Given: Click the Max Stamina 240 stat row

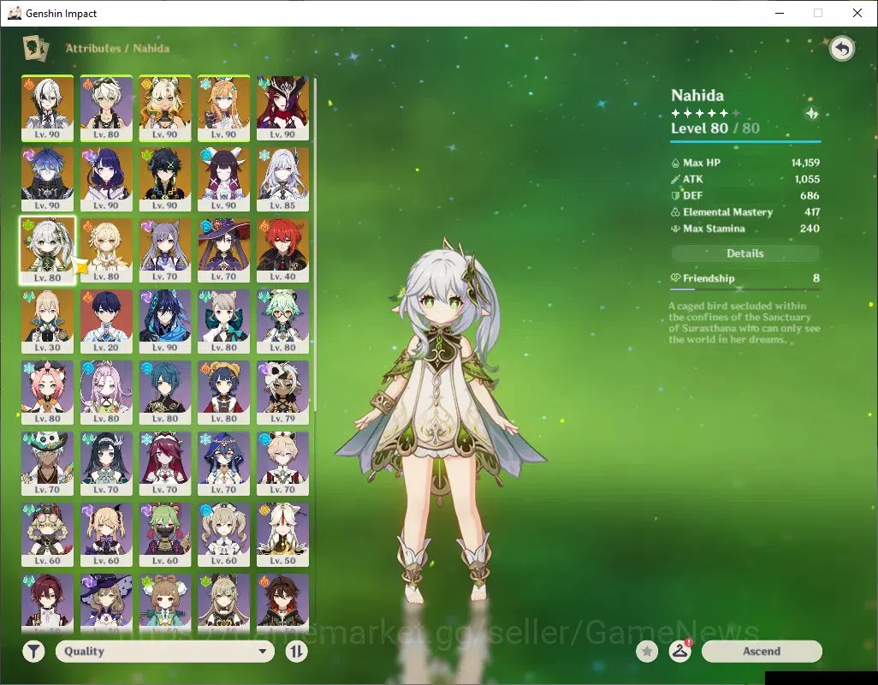Looking at the screenshot, I should click(x=745, y=229).
